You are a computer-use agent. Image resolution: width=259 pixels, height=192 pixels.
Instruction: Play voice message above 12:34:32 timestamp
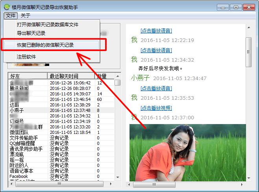click(x=156, y=50)
